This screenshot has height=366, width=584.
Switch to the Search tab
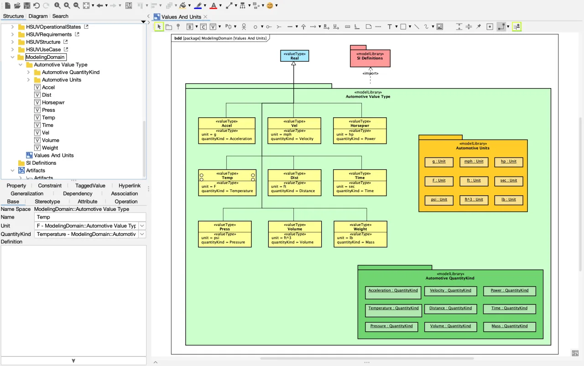point(60,16)
